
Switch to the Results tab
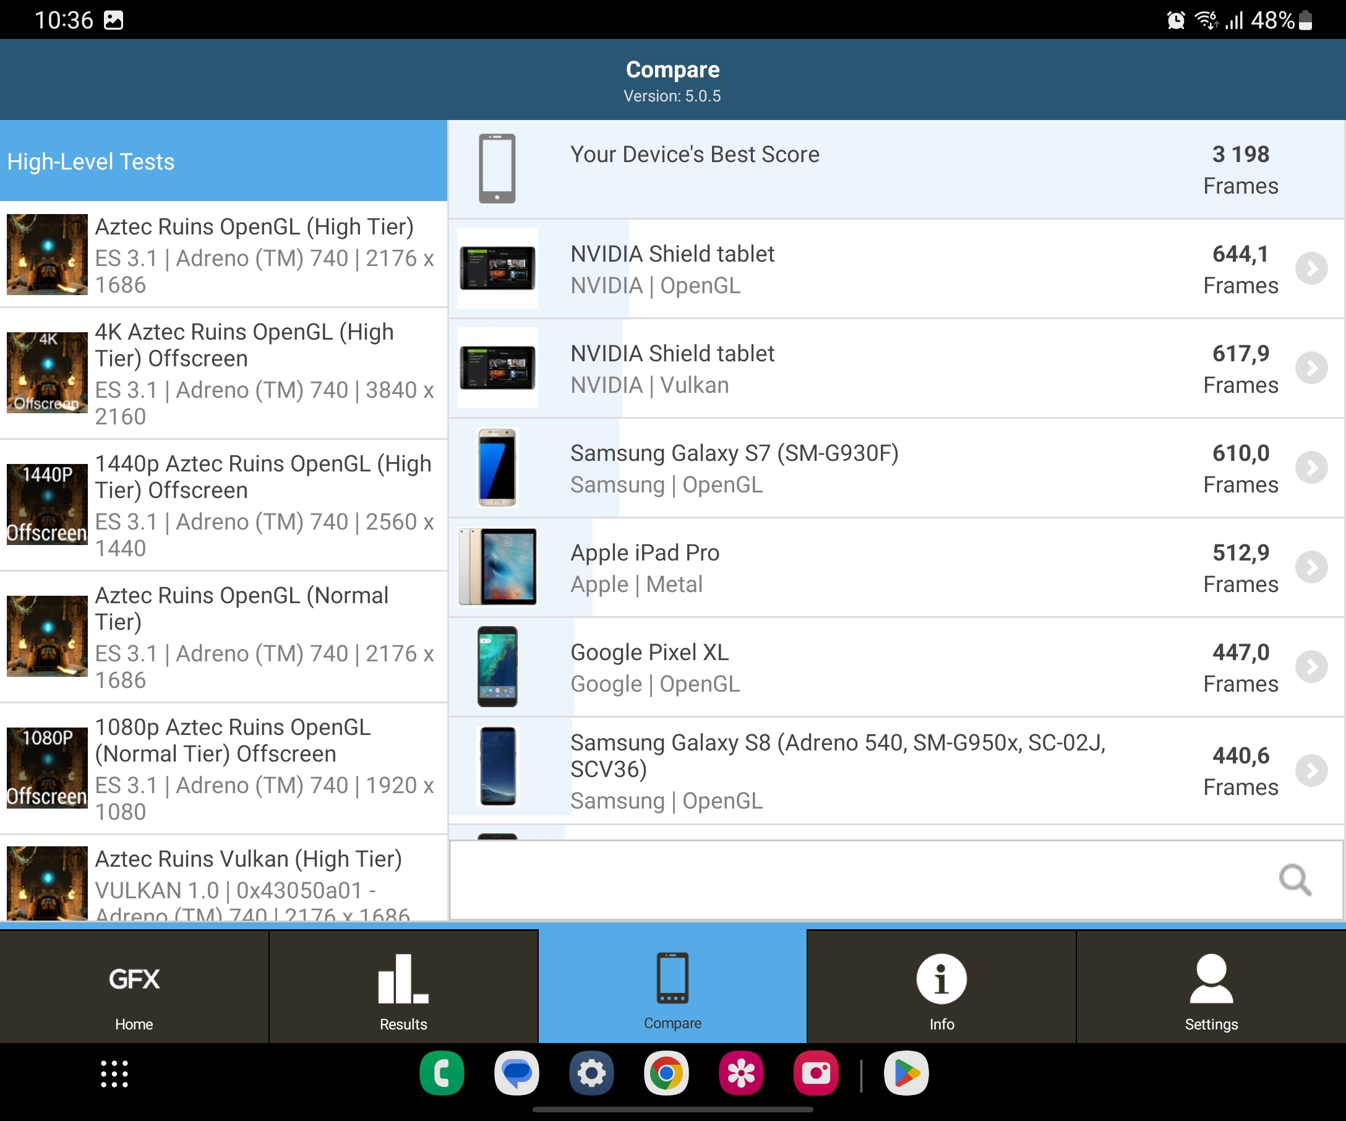pyautogui.click(x=403, y=988)
